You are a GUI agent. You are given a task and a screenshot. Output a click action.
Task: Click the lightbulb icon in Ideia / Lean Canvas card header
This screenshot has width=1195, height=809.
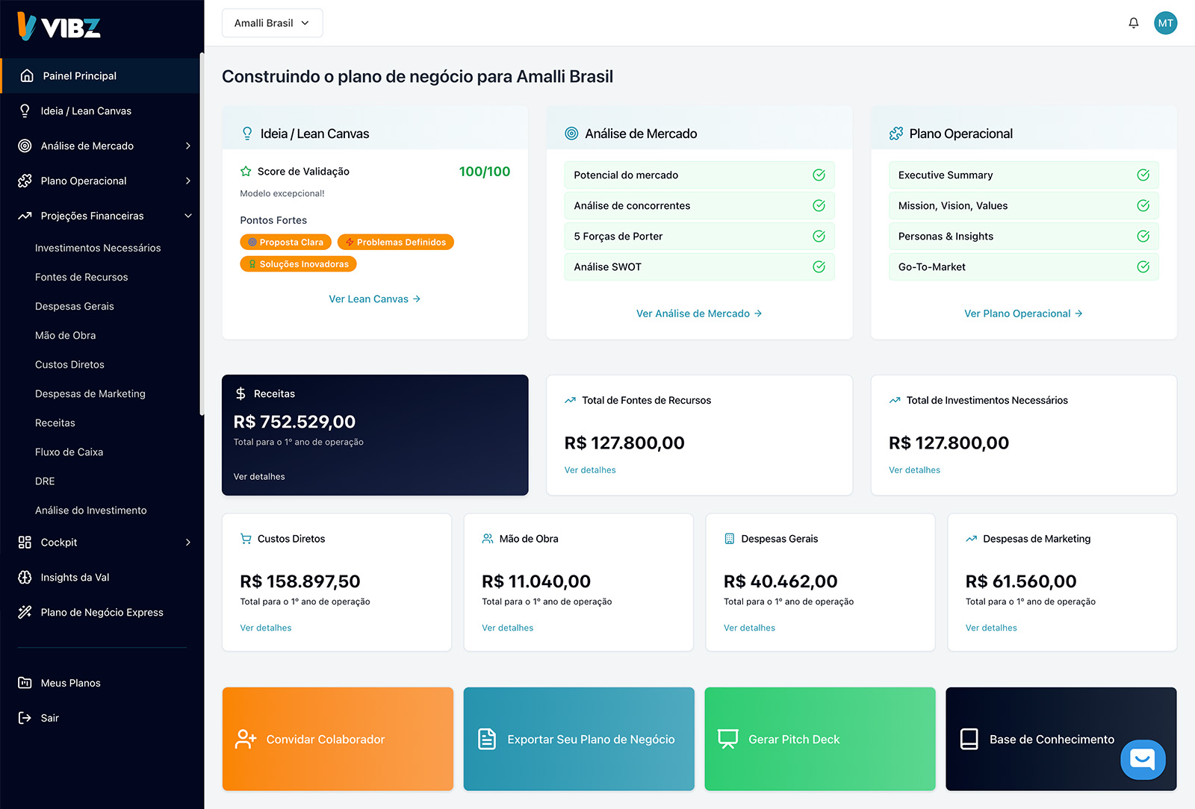coord(247,134)
